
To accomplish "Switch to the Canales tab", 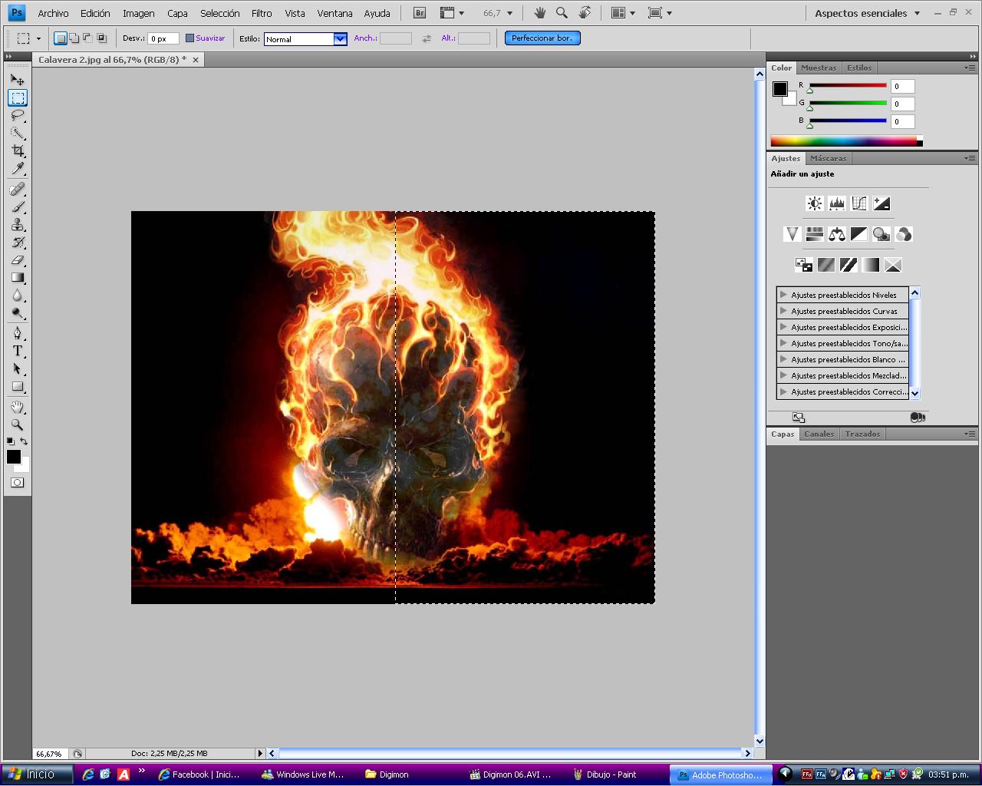I will coord(819,434).
